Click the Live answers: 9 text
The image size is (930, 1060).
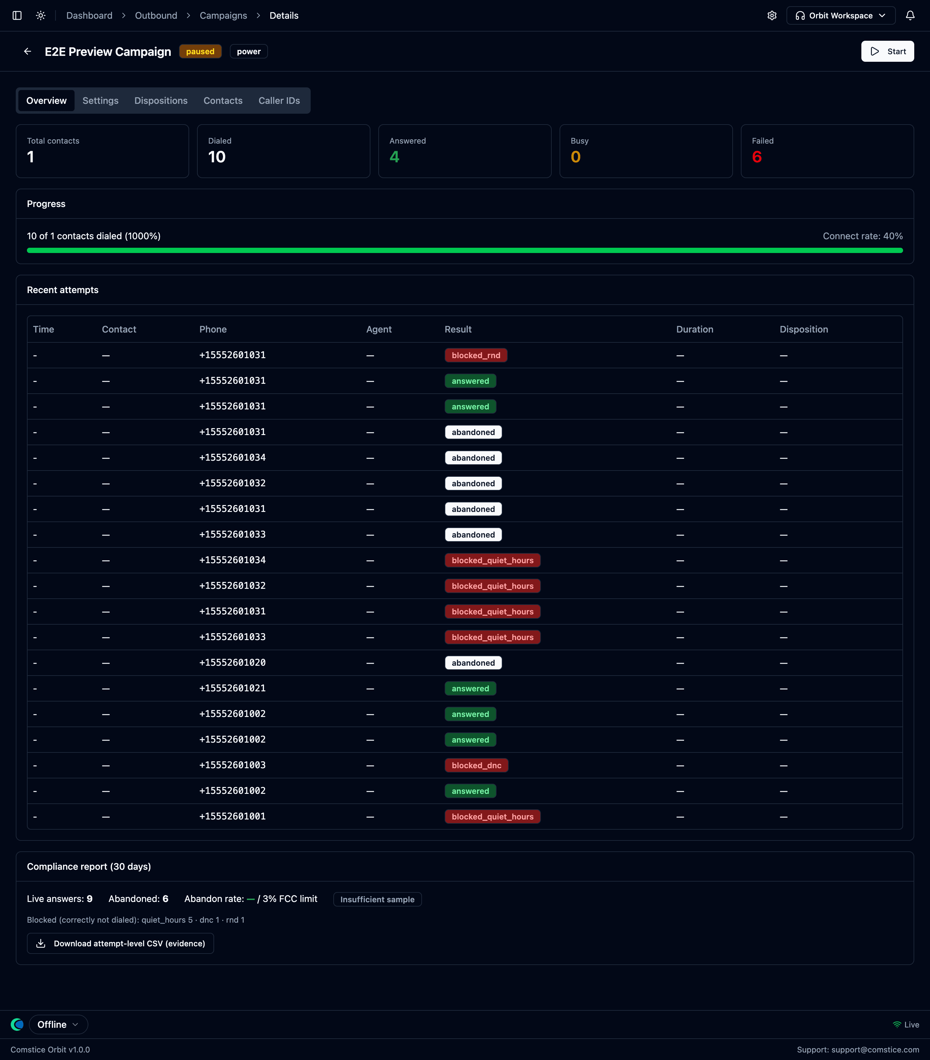60,899
